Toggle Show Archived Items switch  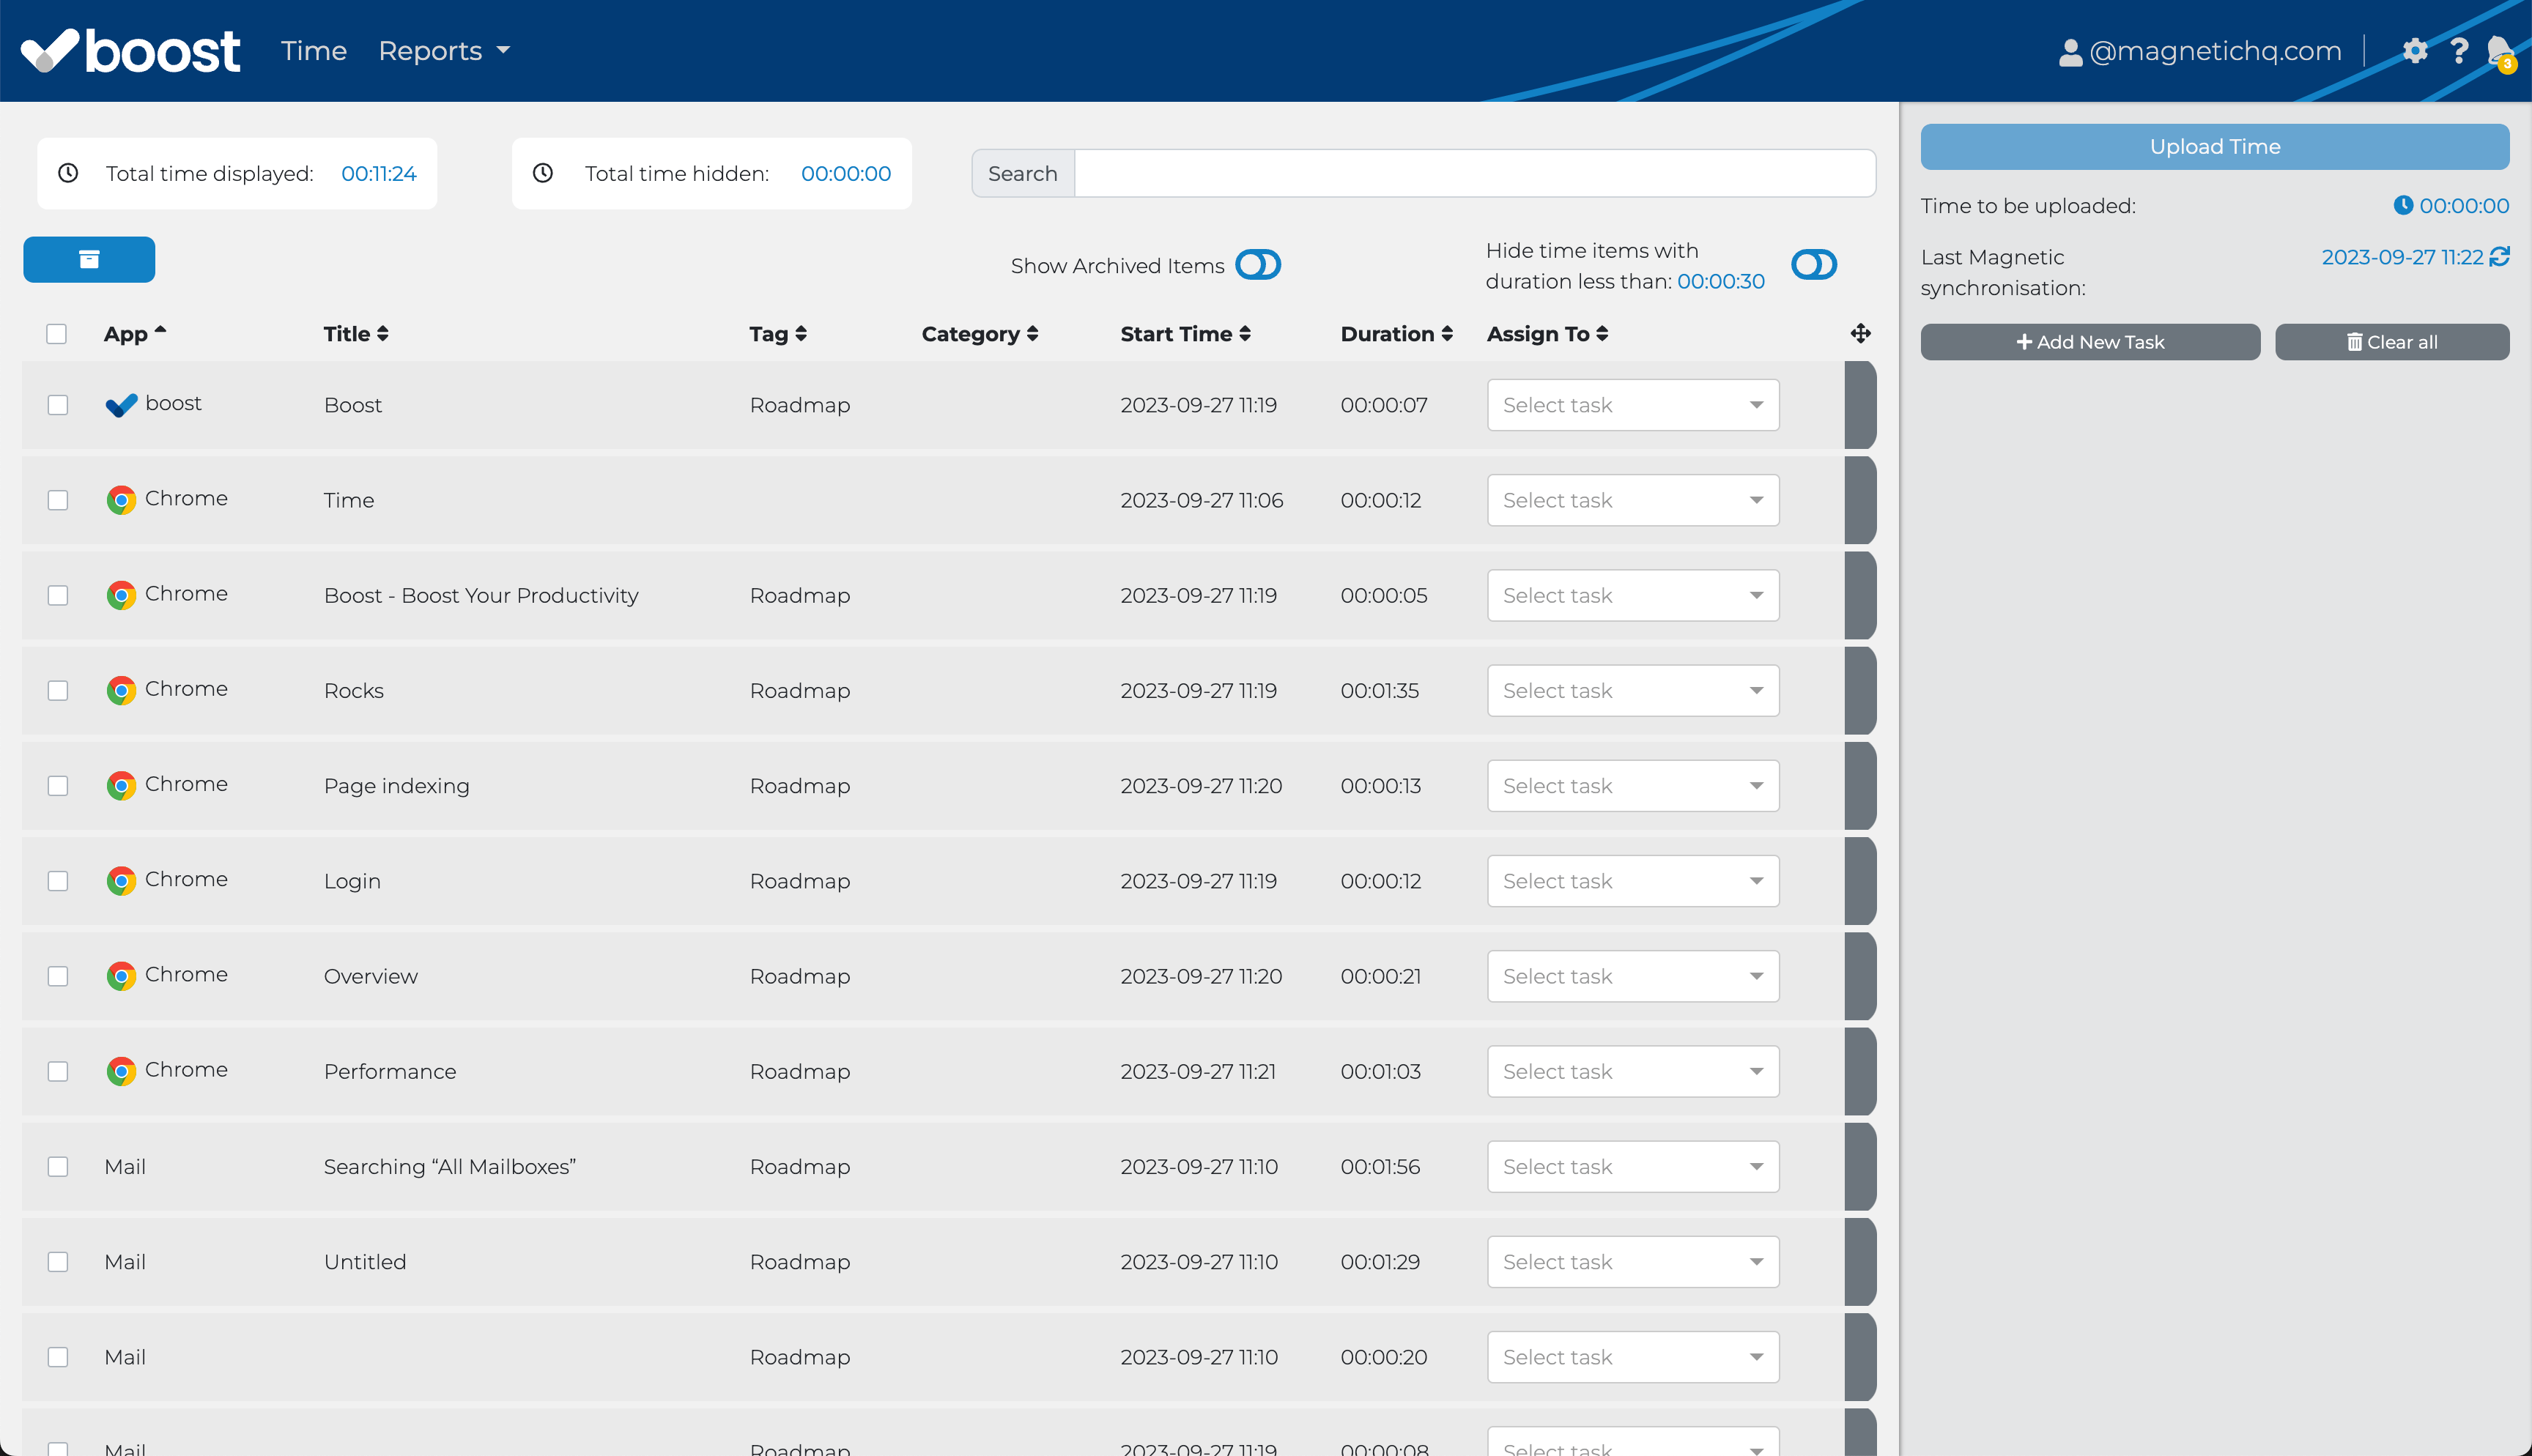tap(1257, 265)
